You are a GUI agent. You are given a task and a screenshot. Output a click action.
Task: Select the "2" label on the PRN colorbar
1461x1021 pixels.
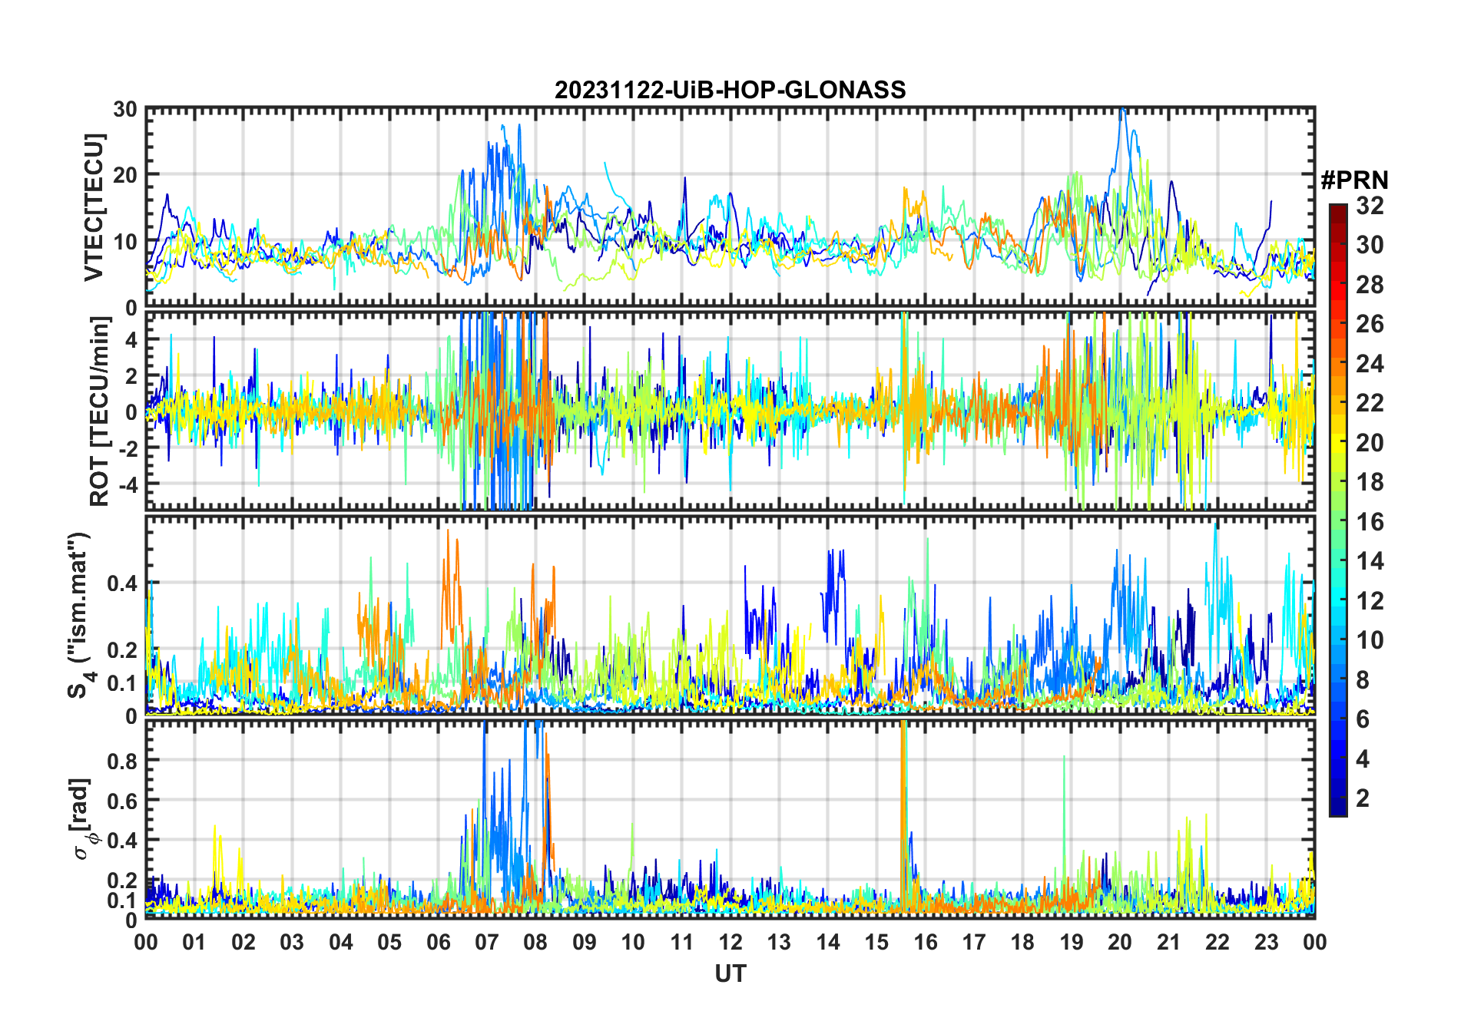point(1363,798)
